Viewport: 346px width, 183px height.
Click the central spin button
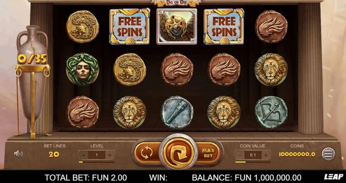[177, 153]
